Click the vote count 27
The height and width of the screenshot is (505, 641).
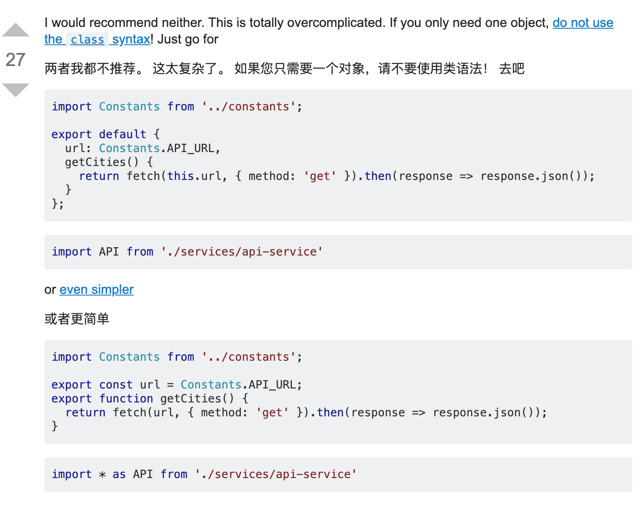[16, 60]
